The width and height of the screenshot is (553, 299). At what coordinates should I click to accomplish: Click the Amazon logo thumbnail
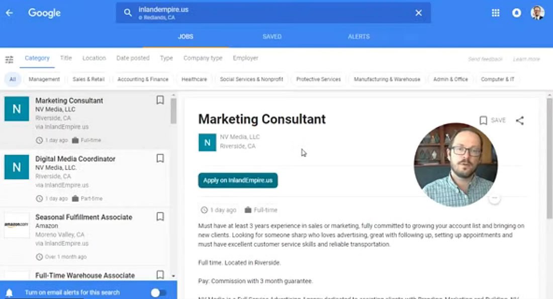pos(17,225)
